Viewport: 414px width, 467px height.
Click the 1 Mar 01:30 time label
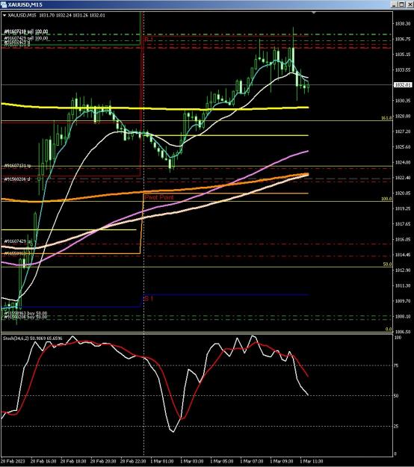tap(161, 461)
